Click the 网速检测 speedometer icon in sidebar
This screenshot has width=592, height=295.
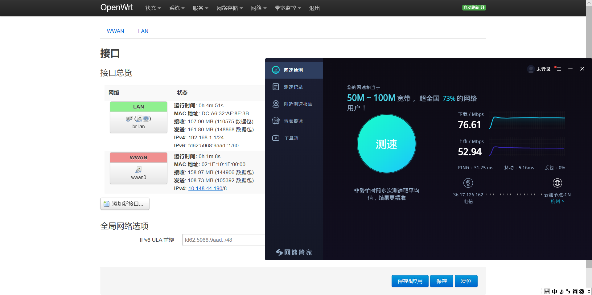pos(276,70)
